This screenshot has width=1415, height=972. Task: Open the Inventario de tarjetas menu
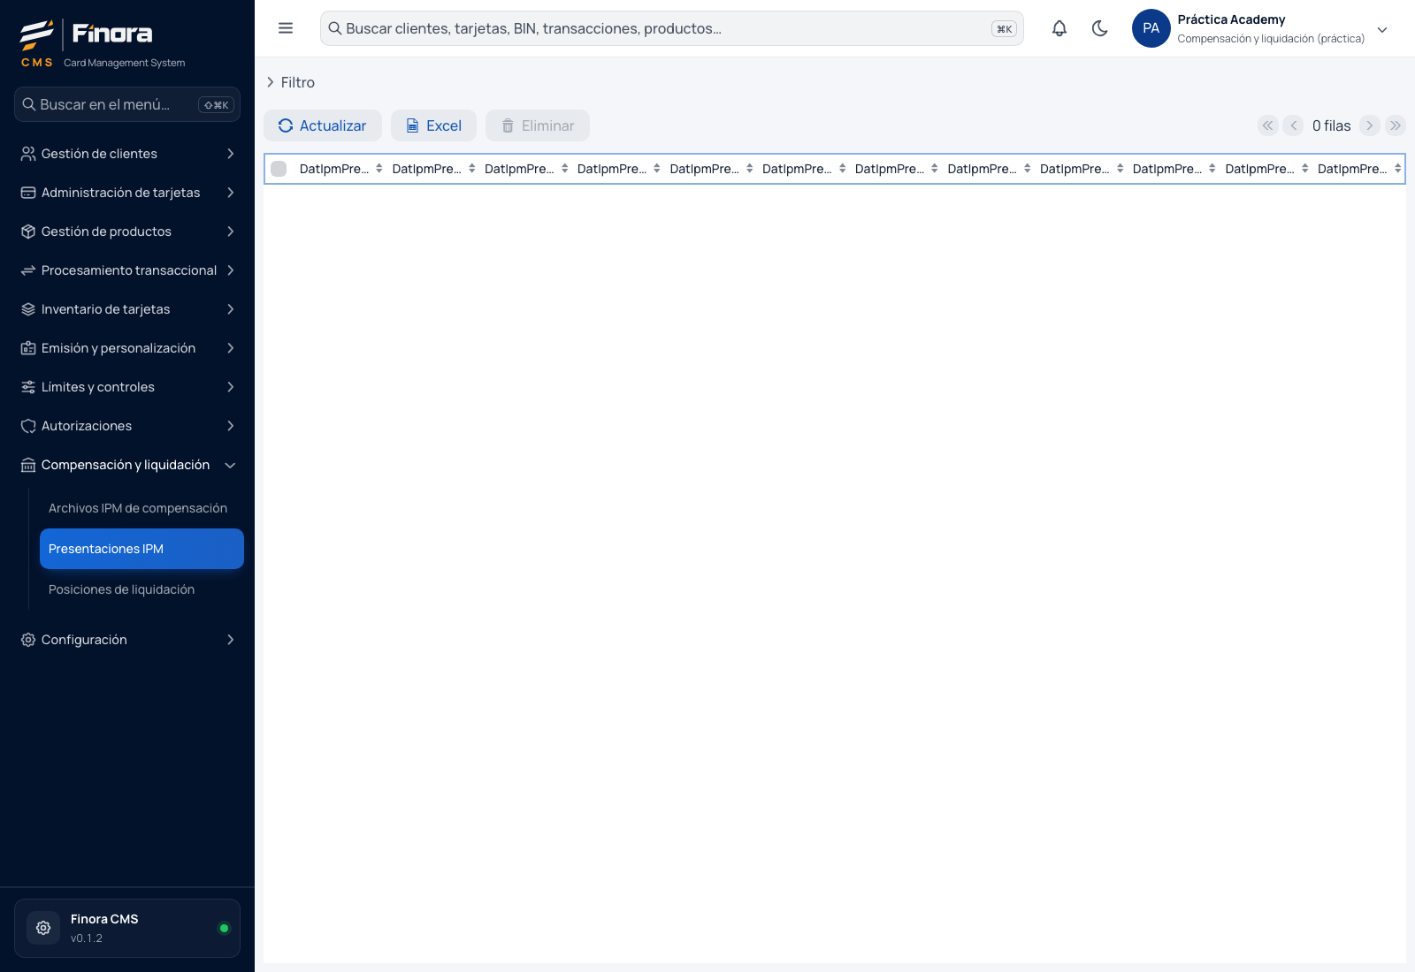127,309
